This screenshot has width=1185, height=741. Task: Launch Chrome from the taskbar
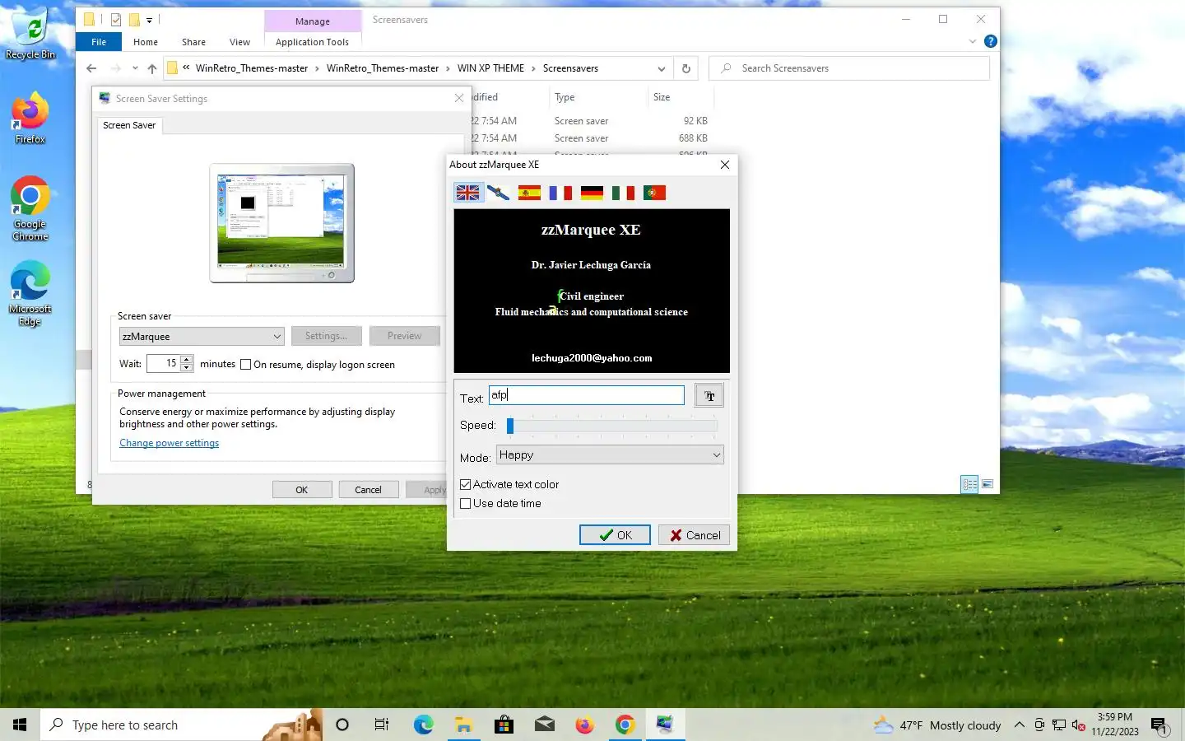tap(625, 725)
